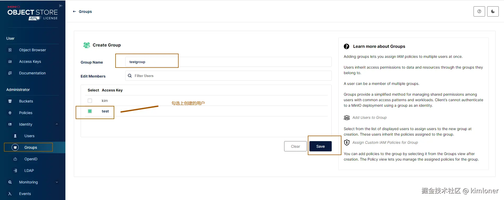Click the MinIO Object Store logo

click(x=33, y=12)
